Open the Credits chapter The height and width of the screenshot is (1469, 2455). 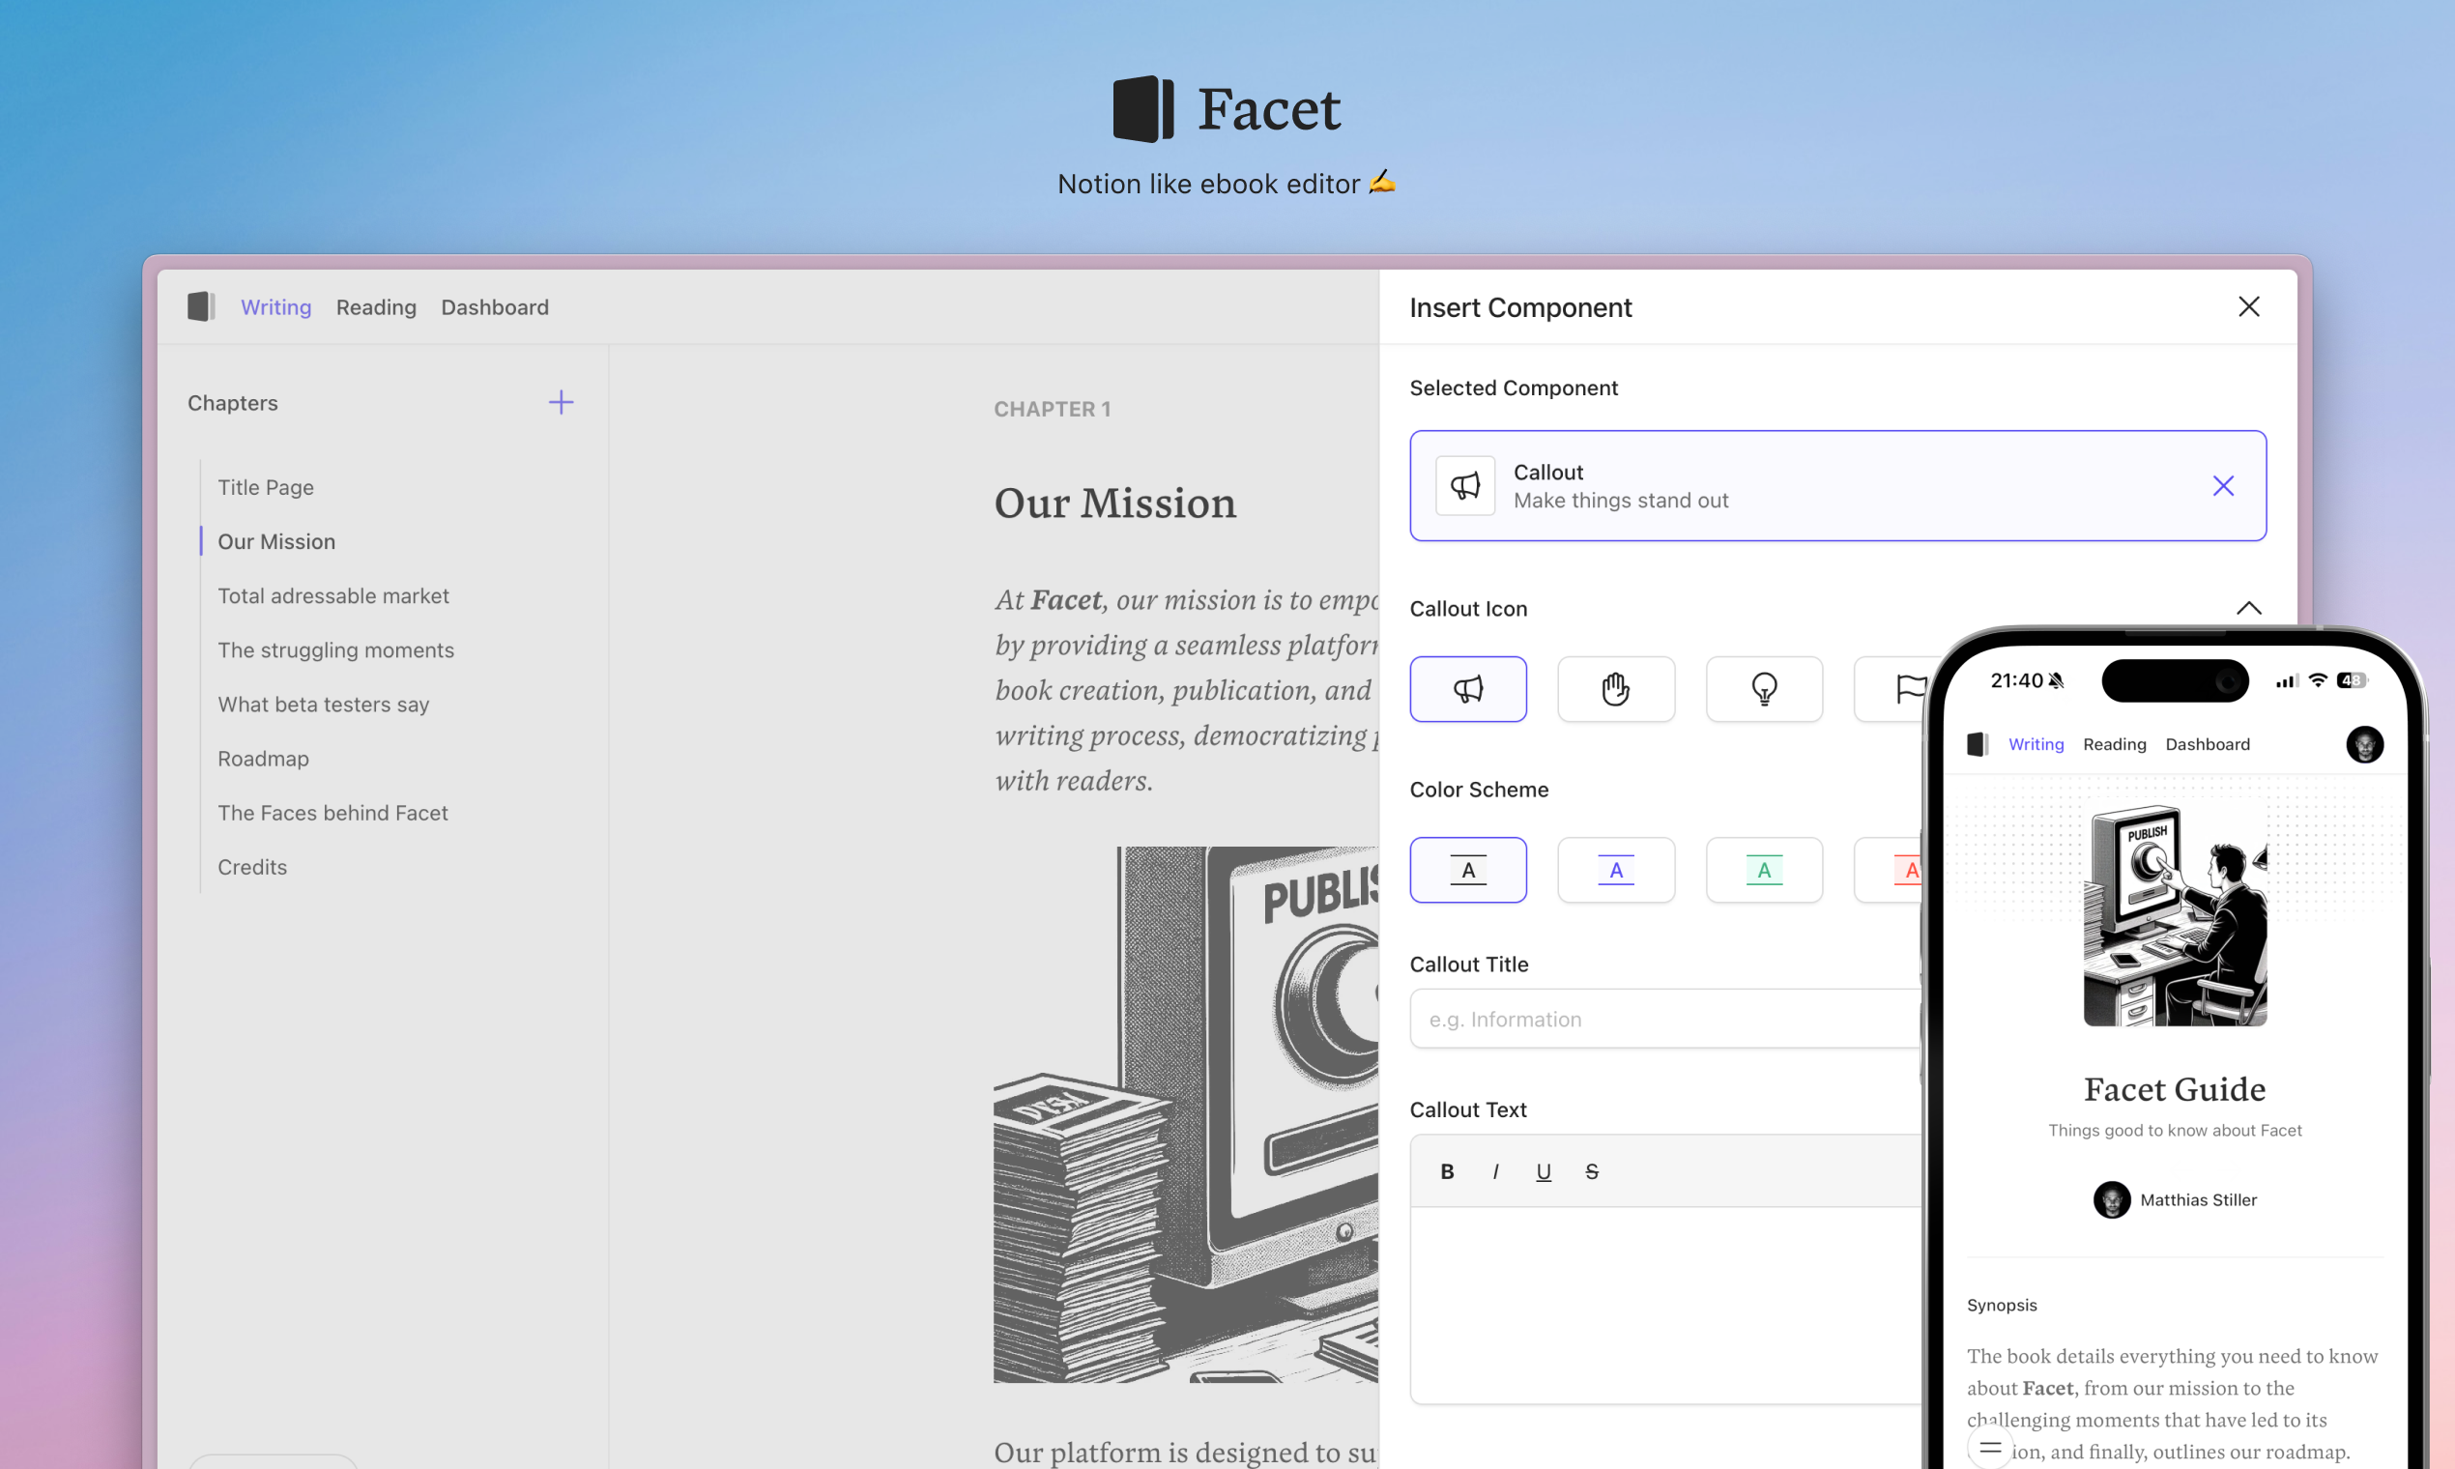[252, 867]
